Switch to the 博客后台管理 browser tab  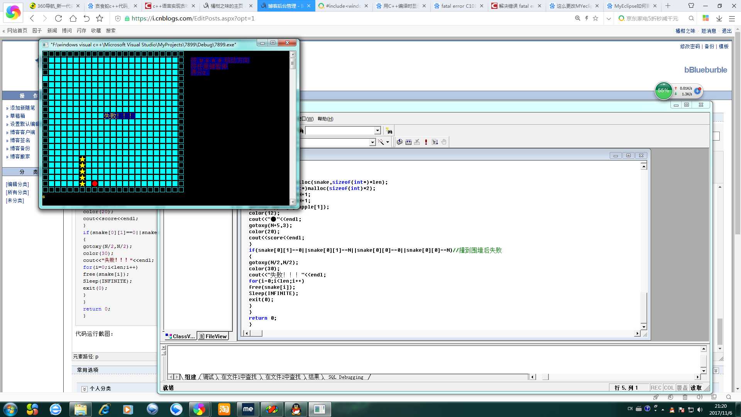286,6
